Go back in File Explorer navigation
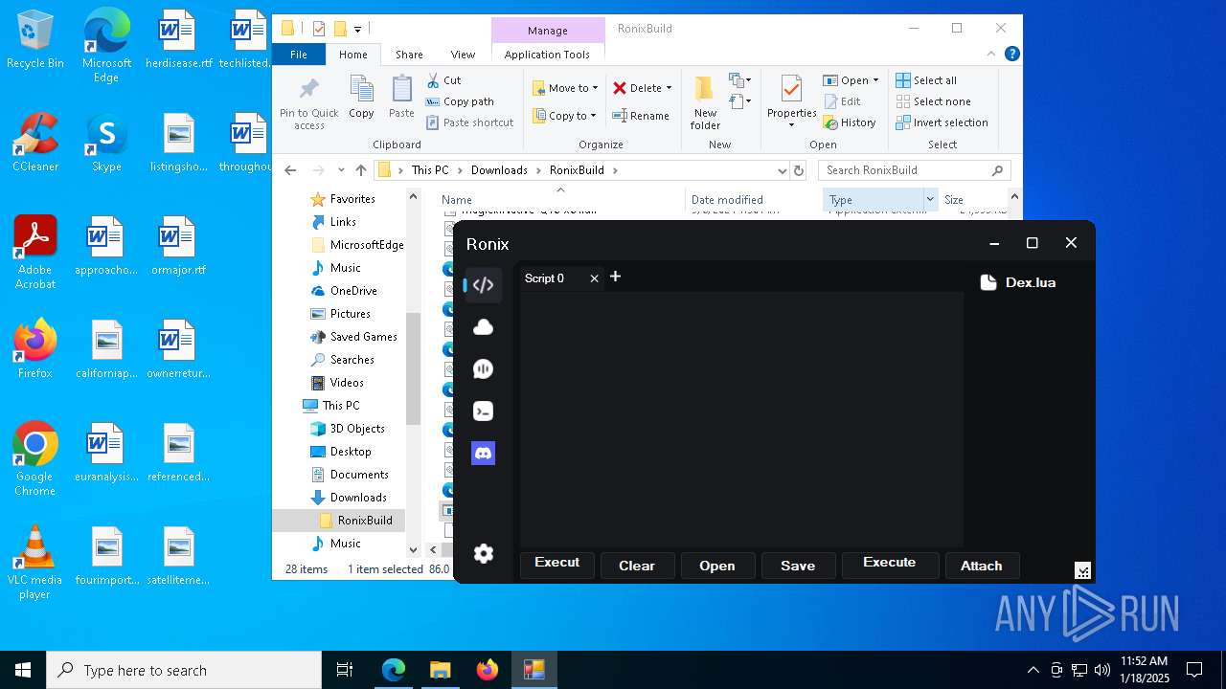The image size is (1226, 689). tap(291, 170)
